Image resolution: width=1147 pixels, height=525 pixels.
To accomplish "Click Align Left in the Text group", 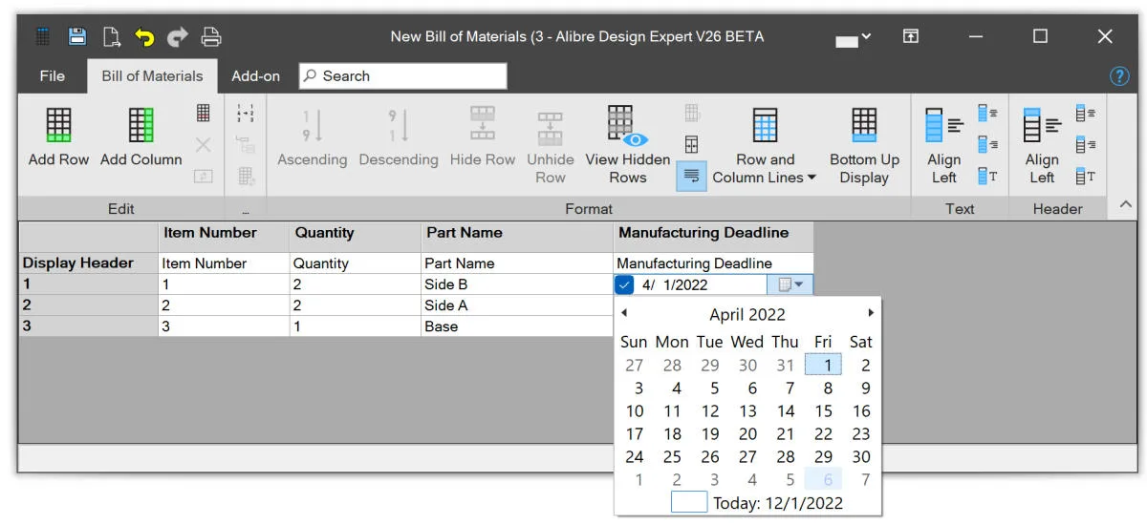I will point(944,145).
